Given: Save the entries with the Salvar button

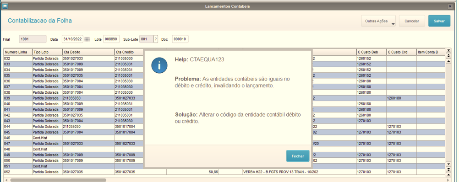Looking at the screenshot, I should coord(439,21).
